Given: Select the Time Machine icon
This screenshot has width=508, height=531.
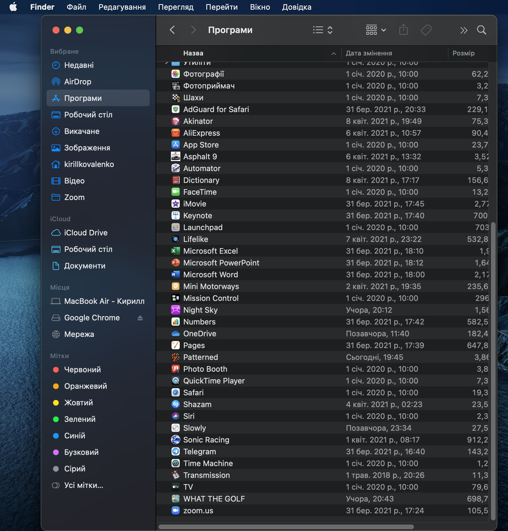Looking at the screenshot, I should pos(176,463).
